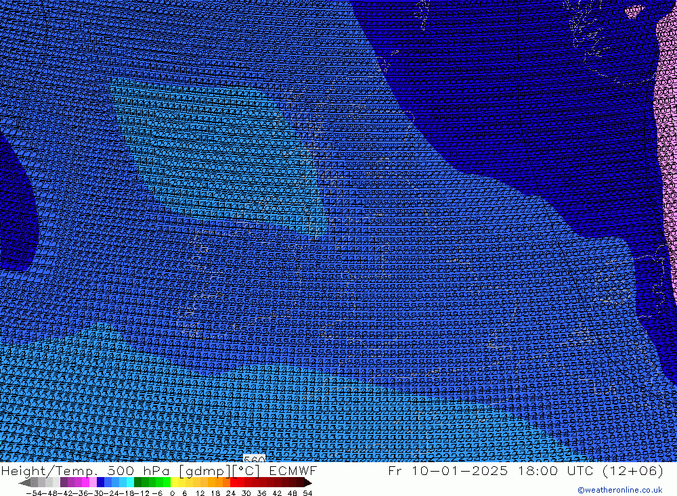Click the '54' legend scale value

click(x=307, y=493)
